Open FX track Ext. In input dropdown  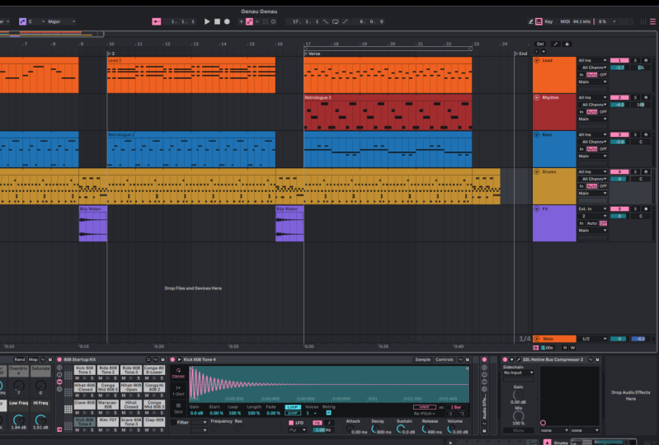pyautogui.click(x=592, y=208)
